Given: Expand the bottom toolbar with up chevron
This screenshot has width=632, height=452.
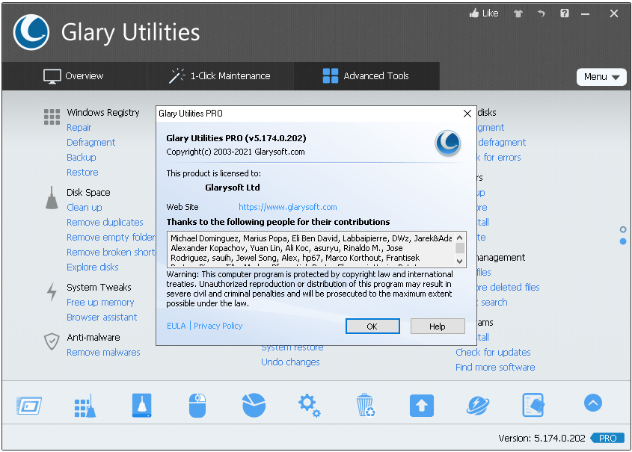Looking at the screenshot, I should pos(593,403).
